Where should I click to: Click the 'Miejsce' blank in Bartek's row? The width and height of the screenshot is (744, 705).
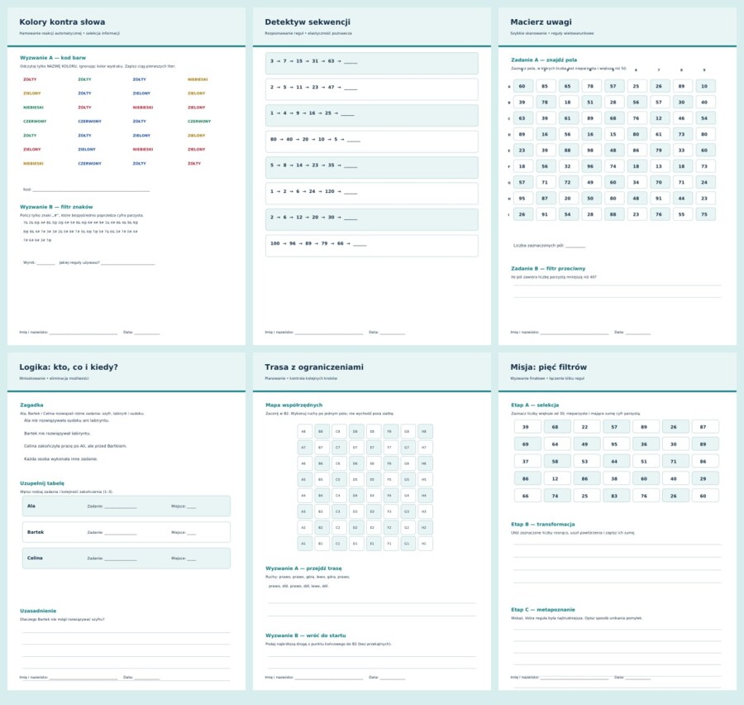[x=191, y=533]
